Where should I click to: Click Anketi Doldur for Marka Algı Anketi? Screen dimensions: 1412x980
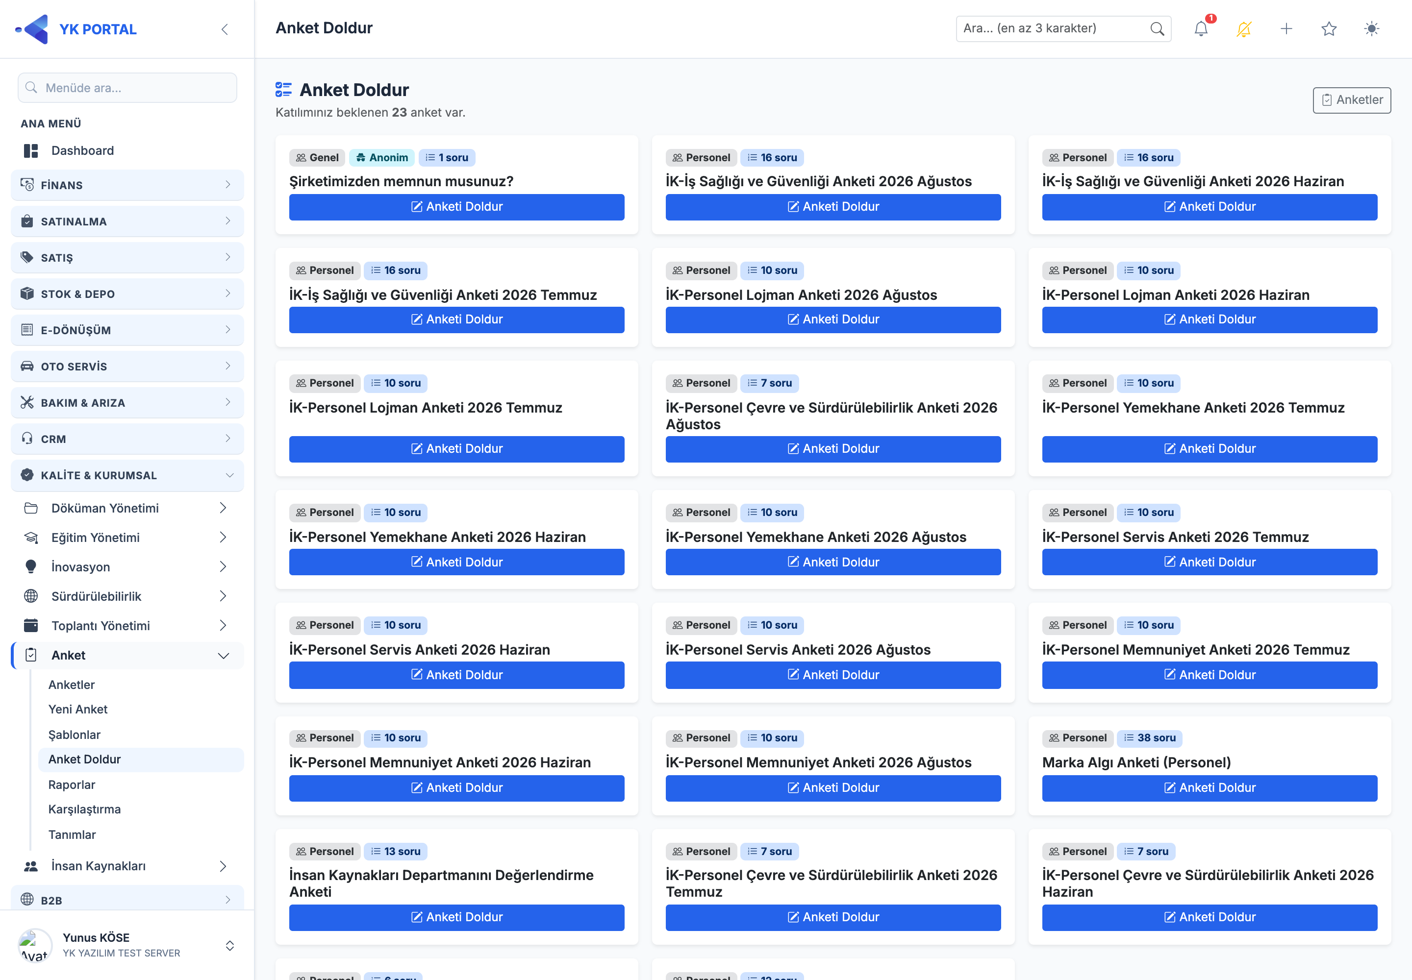coord(1209,788)
